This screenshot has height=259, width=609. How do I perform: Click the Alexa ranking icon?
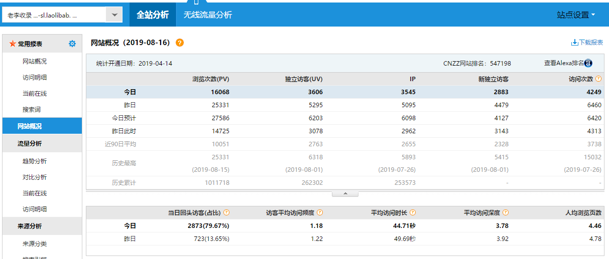pos(588,63)
